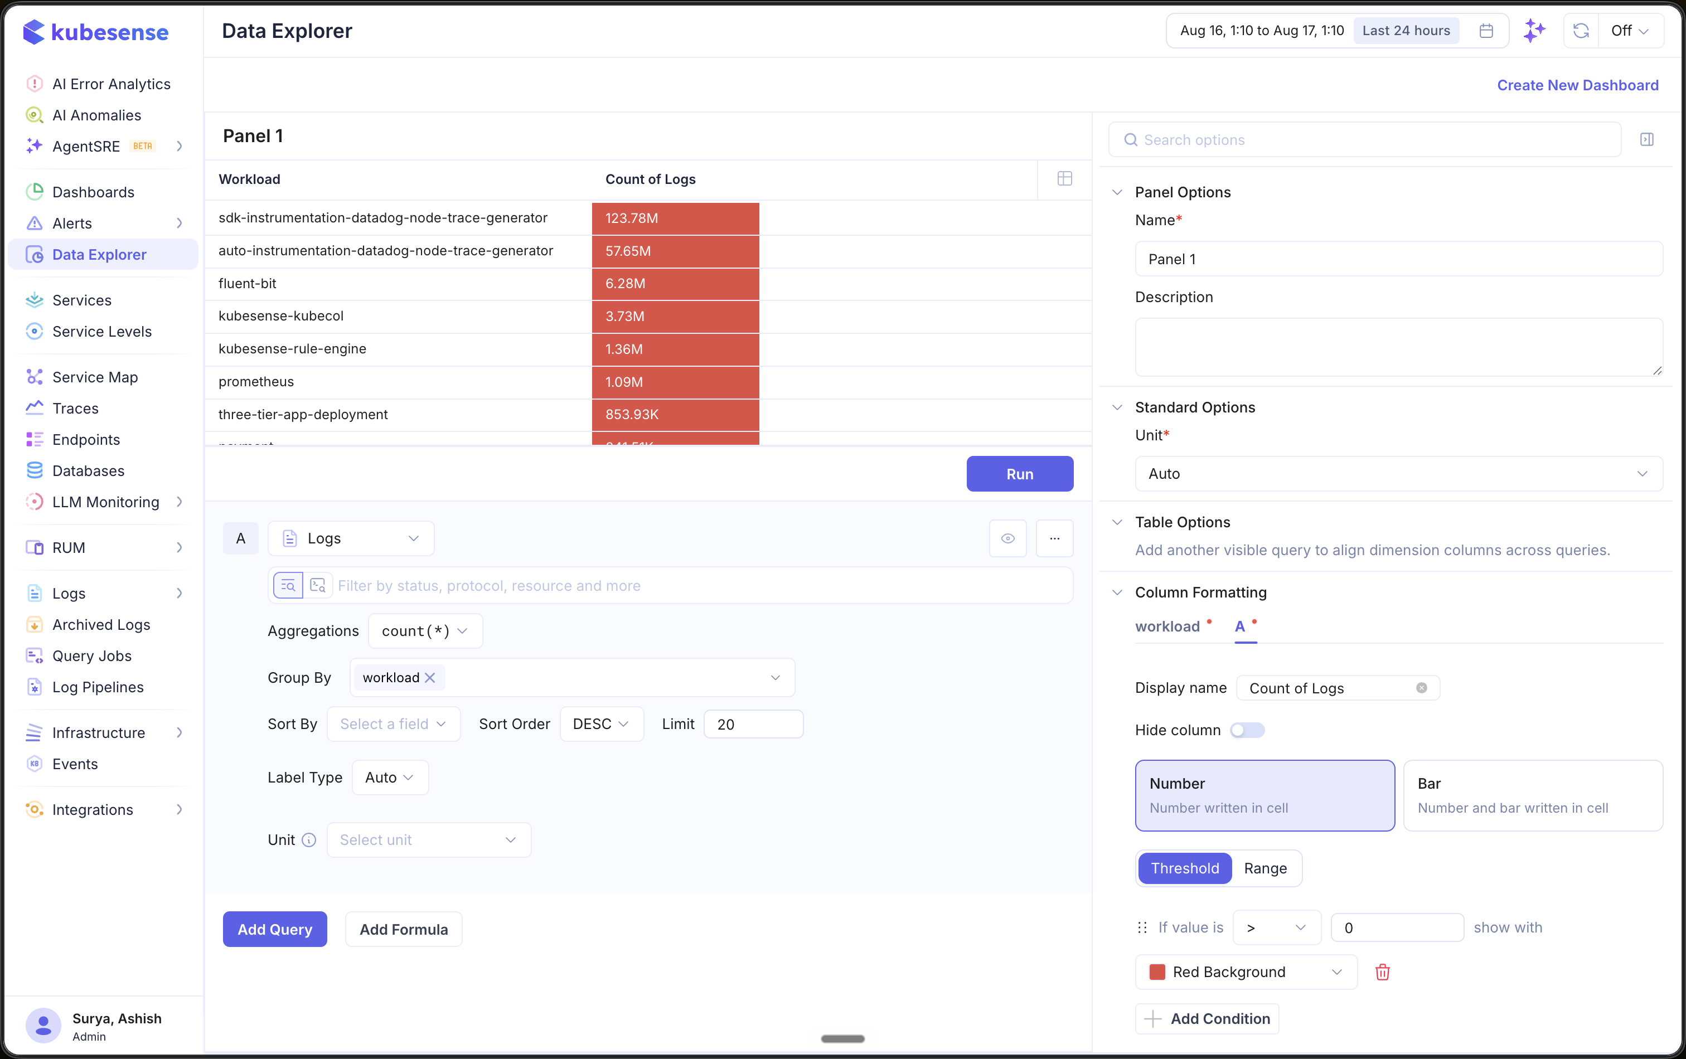Click the filter search mode icon
Image resolution: width=1686 pixels, height=1059 pixels.
point(288,585)
